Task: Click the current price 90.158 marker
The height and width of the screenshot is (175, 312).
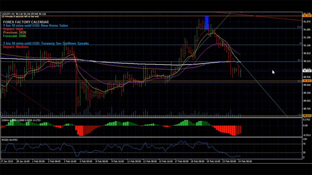Action: 307,71
